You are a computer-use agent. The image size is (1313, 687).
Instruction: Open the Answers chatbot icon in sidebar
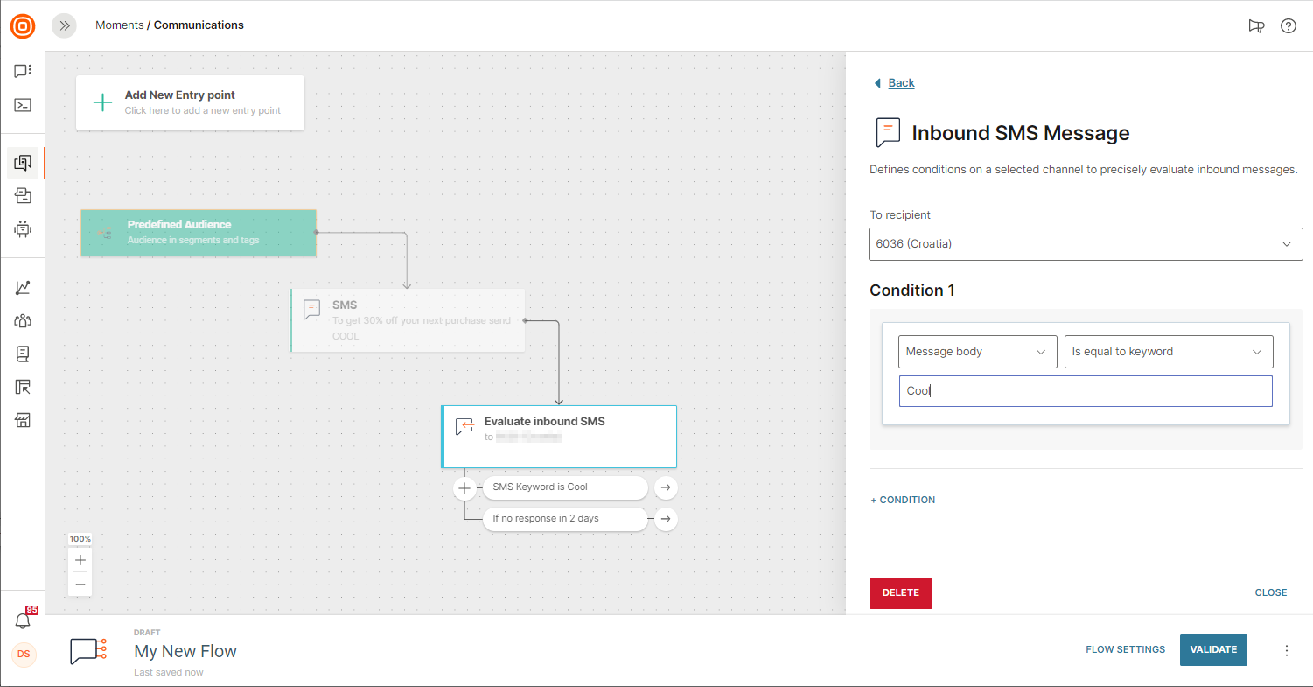23,228
